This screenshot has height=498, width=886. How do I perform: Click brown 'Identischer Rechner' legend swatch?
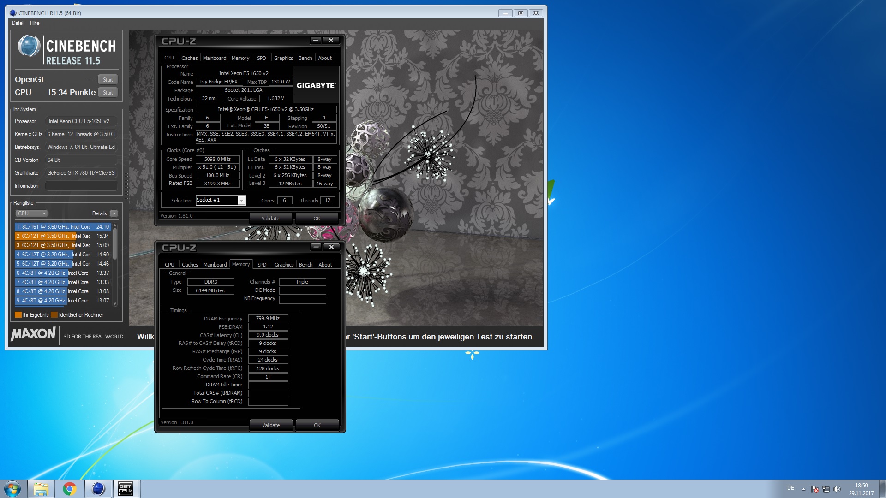pos(54,315)
